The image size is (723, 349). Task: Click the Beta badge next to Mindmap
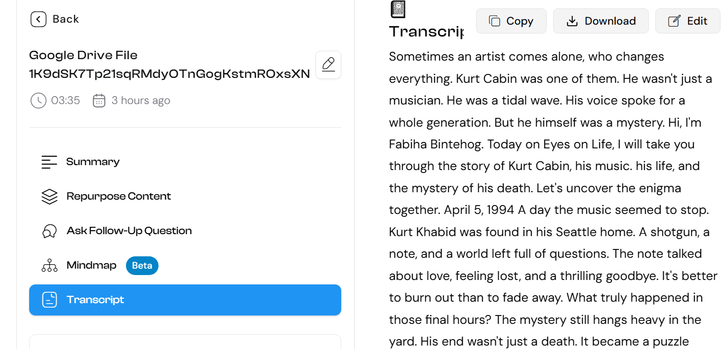[142, 266]
